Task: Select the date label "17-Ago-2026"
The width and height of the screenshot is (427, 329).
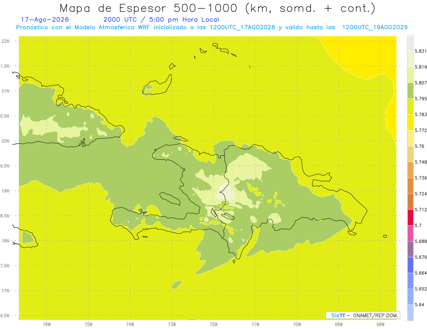Action: 45,20
